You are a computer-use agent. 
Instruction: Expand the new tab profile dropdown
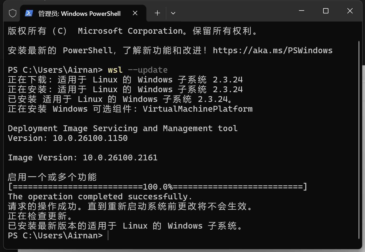tap(173, 13)
